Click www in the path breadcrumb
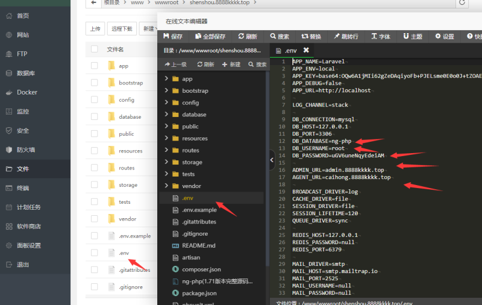 pyautogui.click(x=137, y=2)
